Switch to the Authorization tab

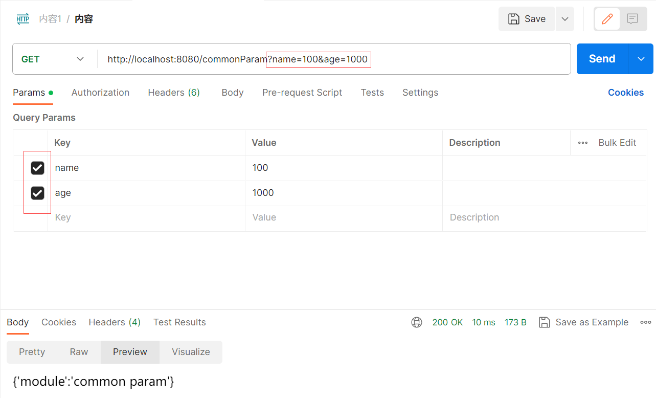click(x=100, y=93)
